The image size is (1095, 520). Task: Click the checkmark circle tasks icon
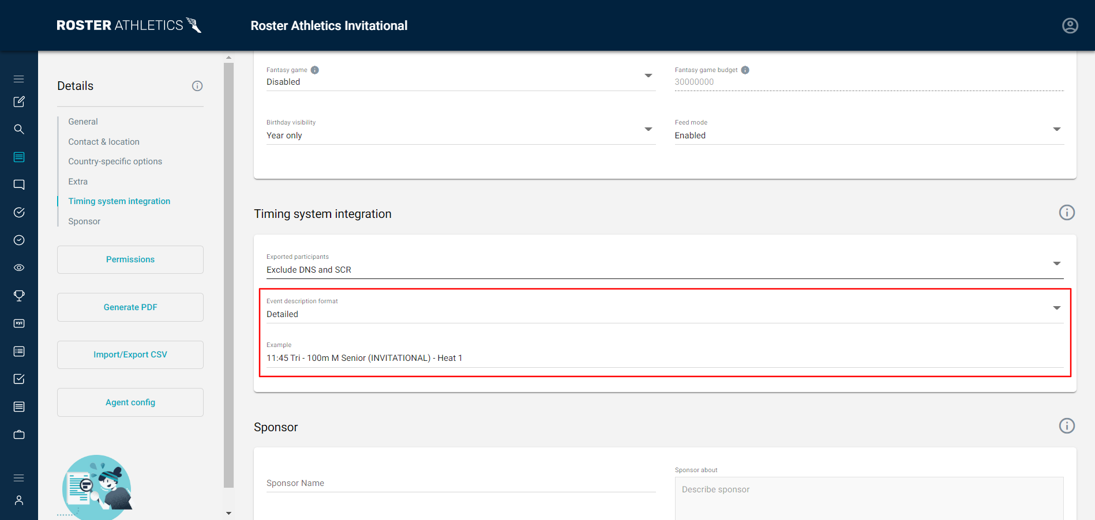(x=19, y=212)
